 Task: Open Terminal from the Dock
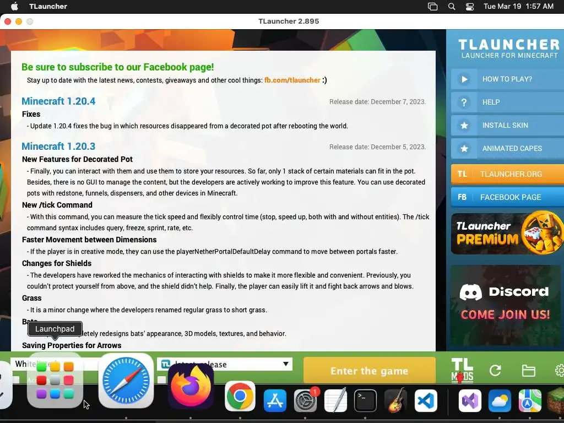coord(366,400)
